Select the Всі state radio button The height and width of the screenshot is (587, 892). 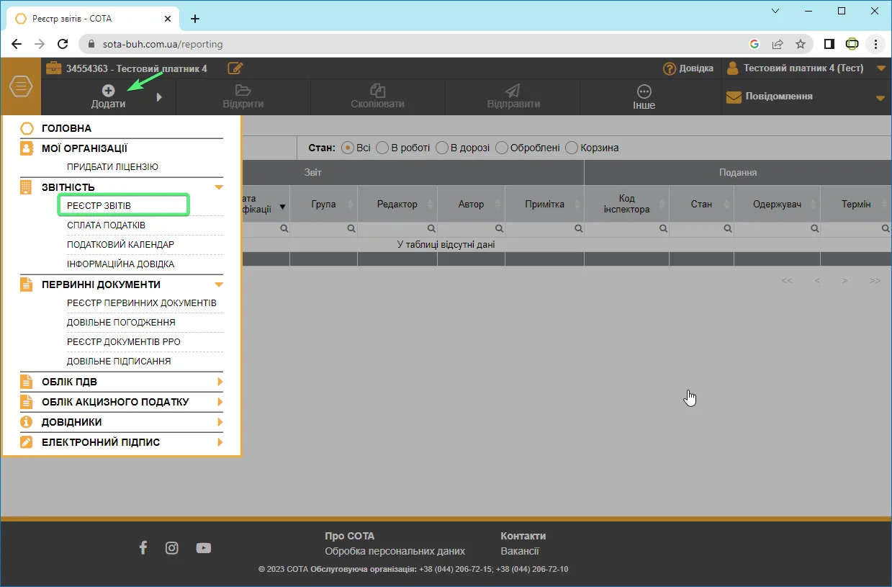click(348, 148)
